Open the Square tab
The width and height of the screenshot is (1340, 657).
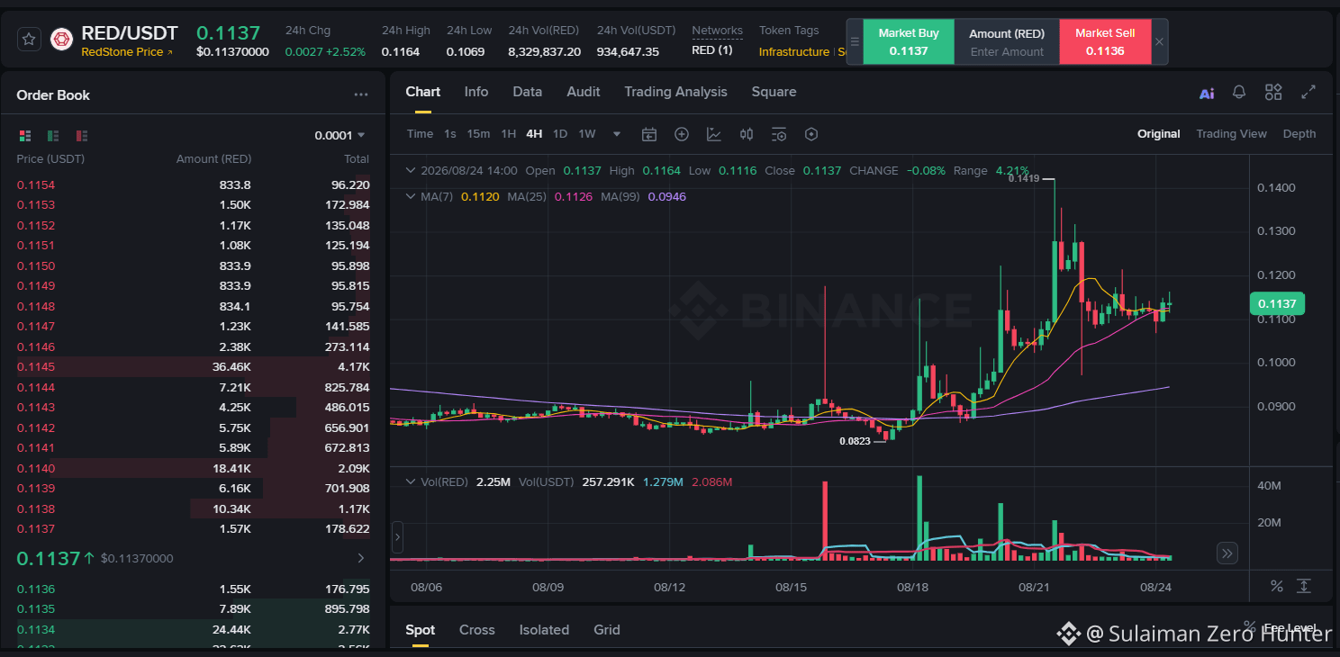pos(774,92)
